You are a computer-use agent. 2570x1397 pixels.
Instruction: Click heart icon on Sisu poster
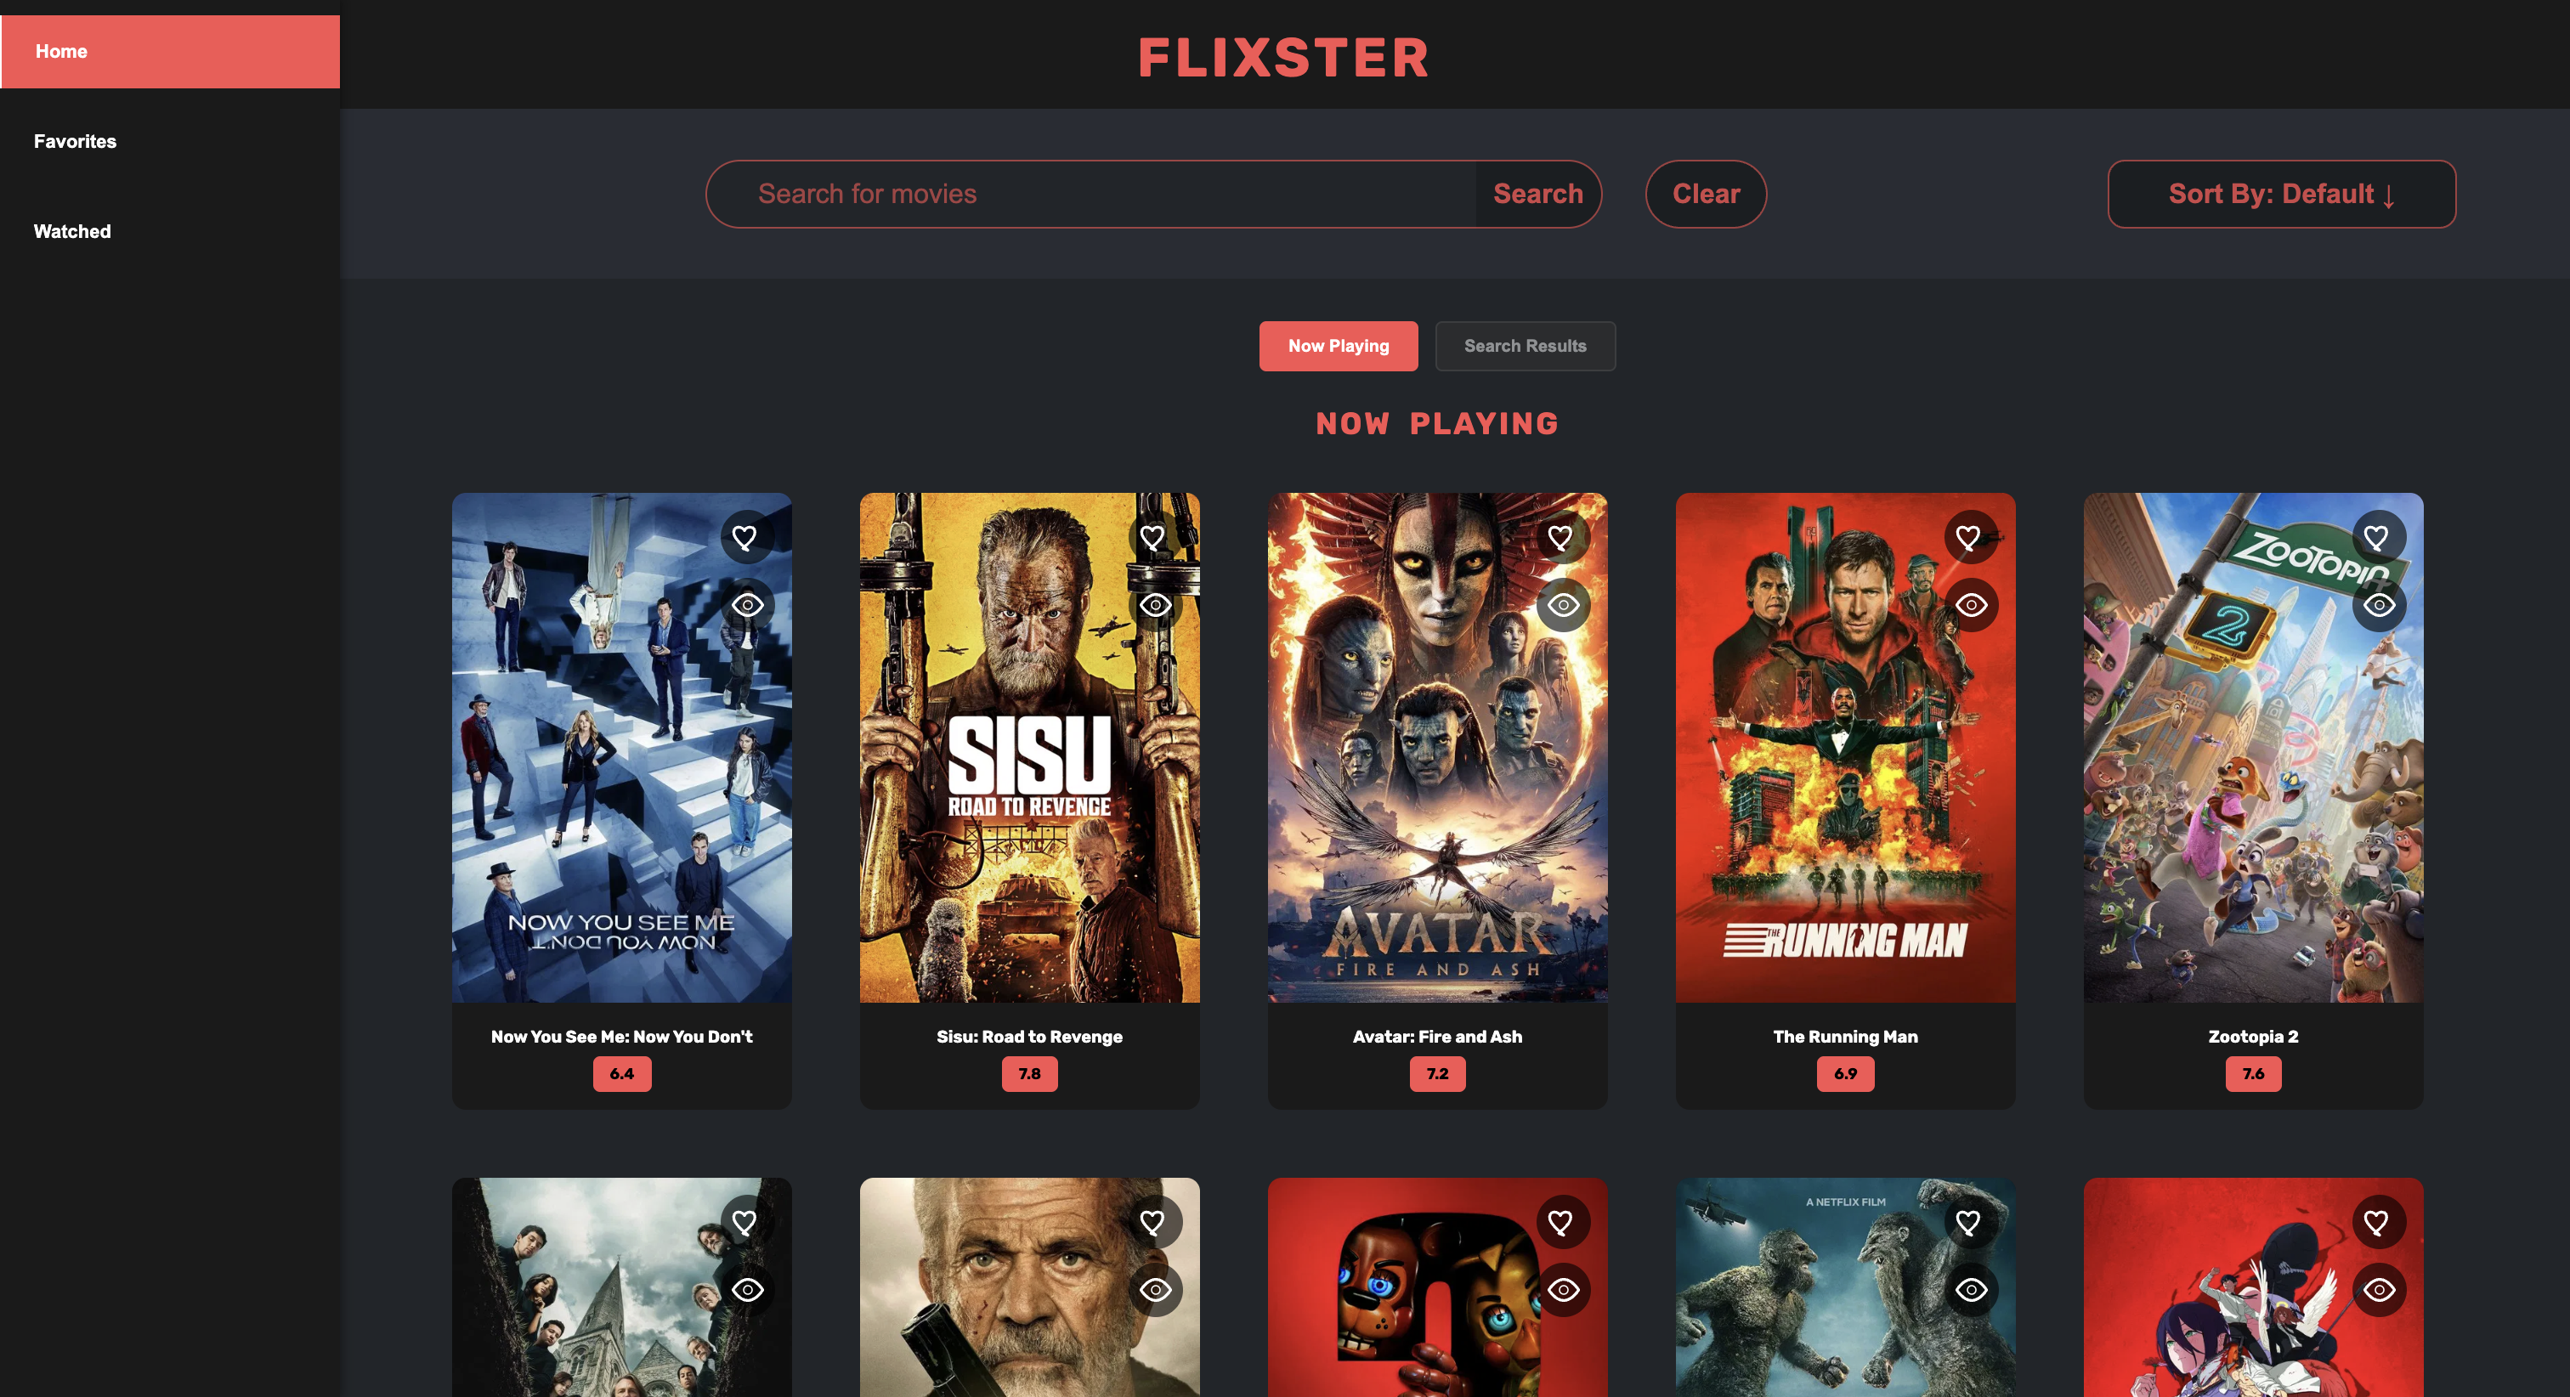click(1153, 538)
